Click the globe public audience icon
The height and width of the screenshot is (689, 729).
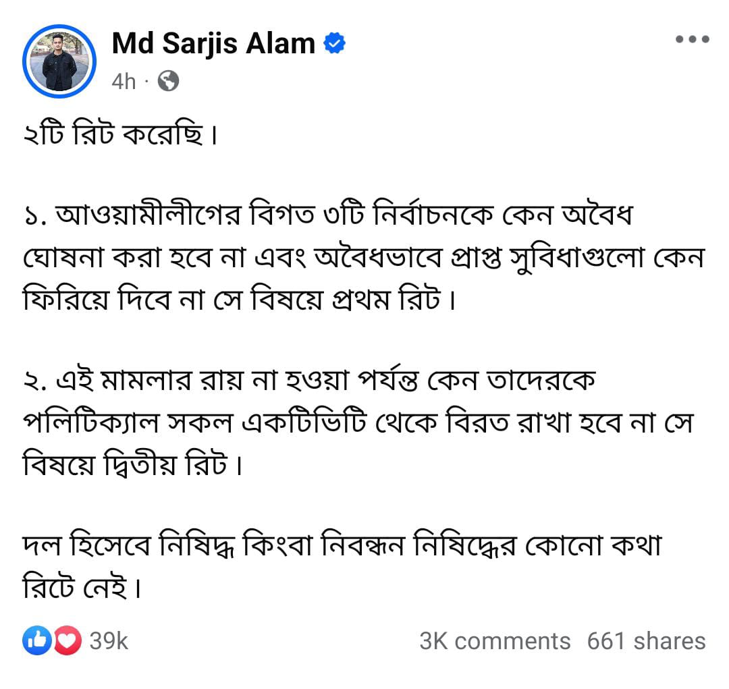coord(168,82)
